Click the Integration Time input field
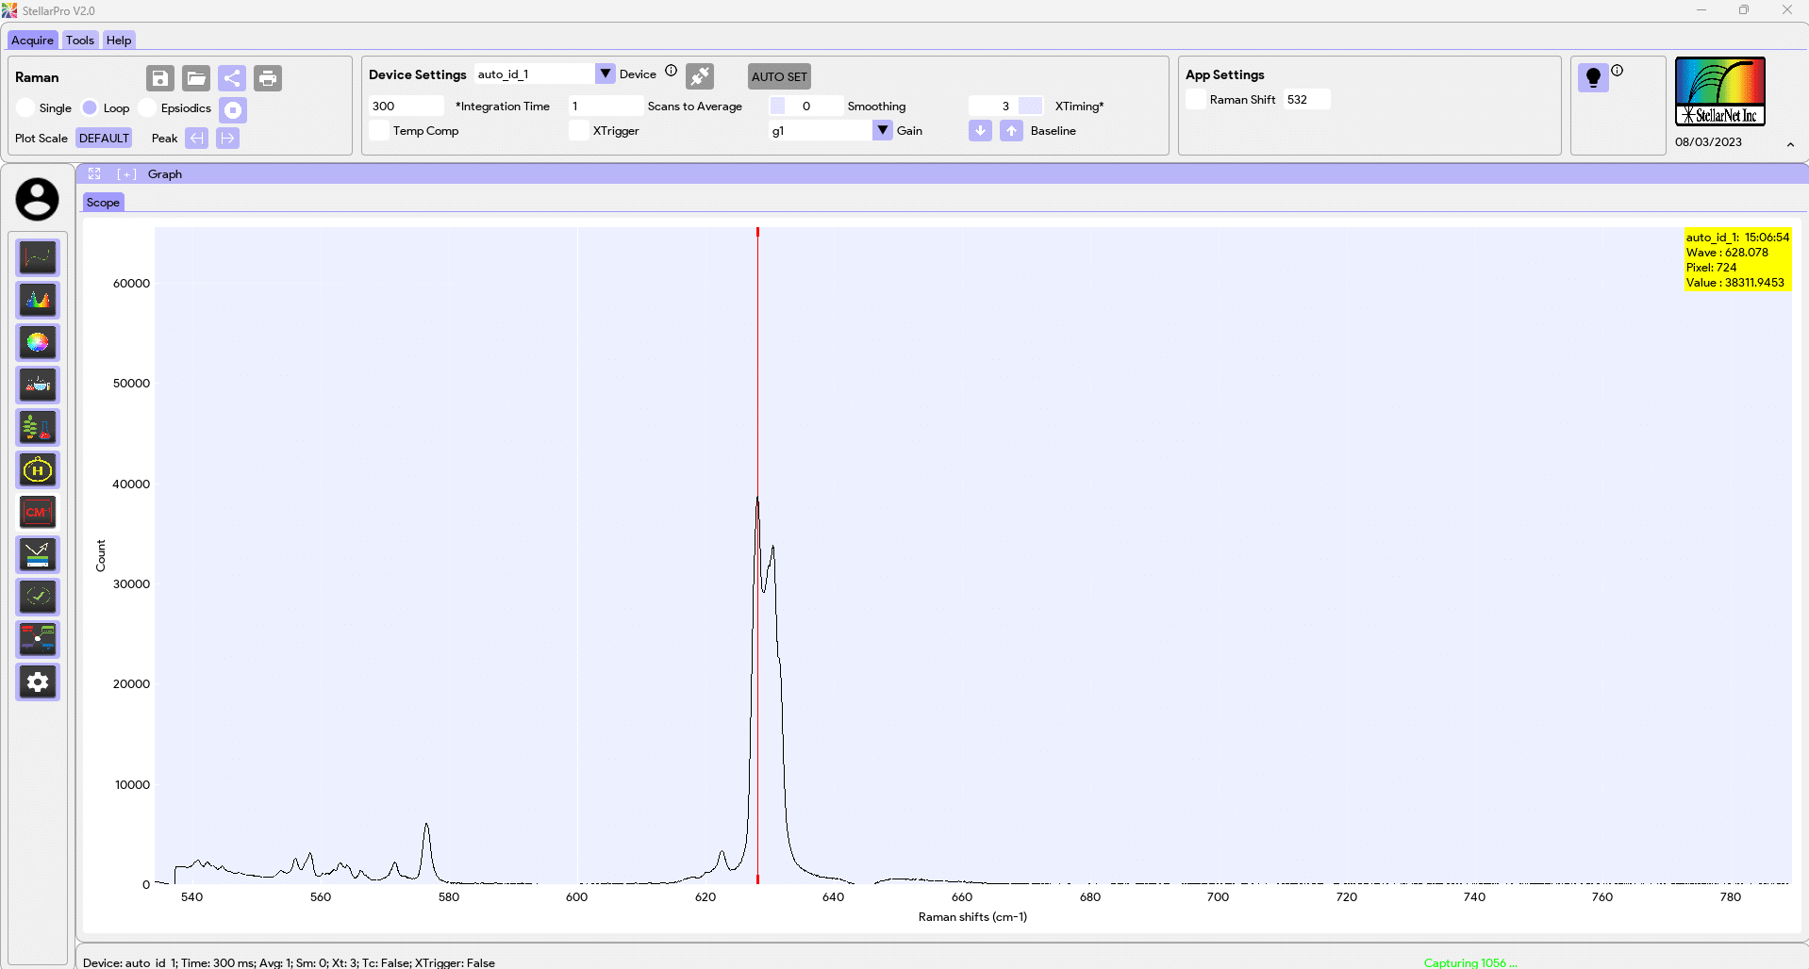This screenshot has height=969, width=1809. [407, 106]
